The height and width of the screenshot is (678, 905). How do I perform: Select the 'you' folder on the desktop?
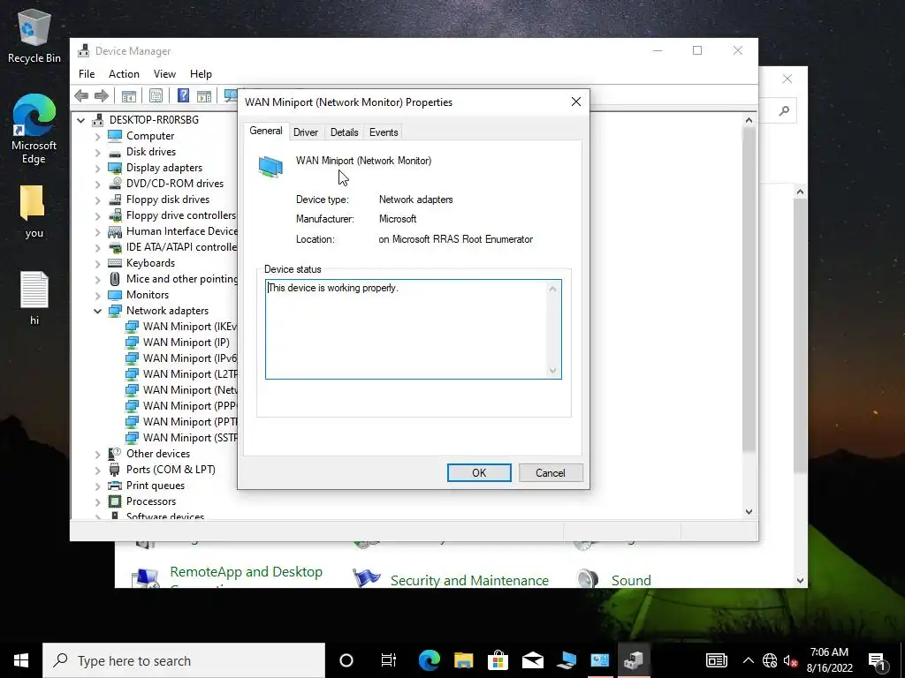coord(34,212)
